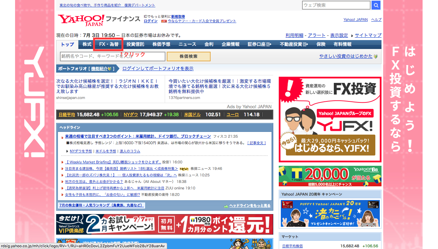Click the T-POINT 20,000 banner ad
438x249 pixels.
pyautogui.click(x=330, y=176)
